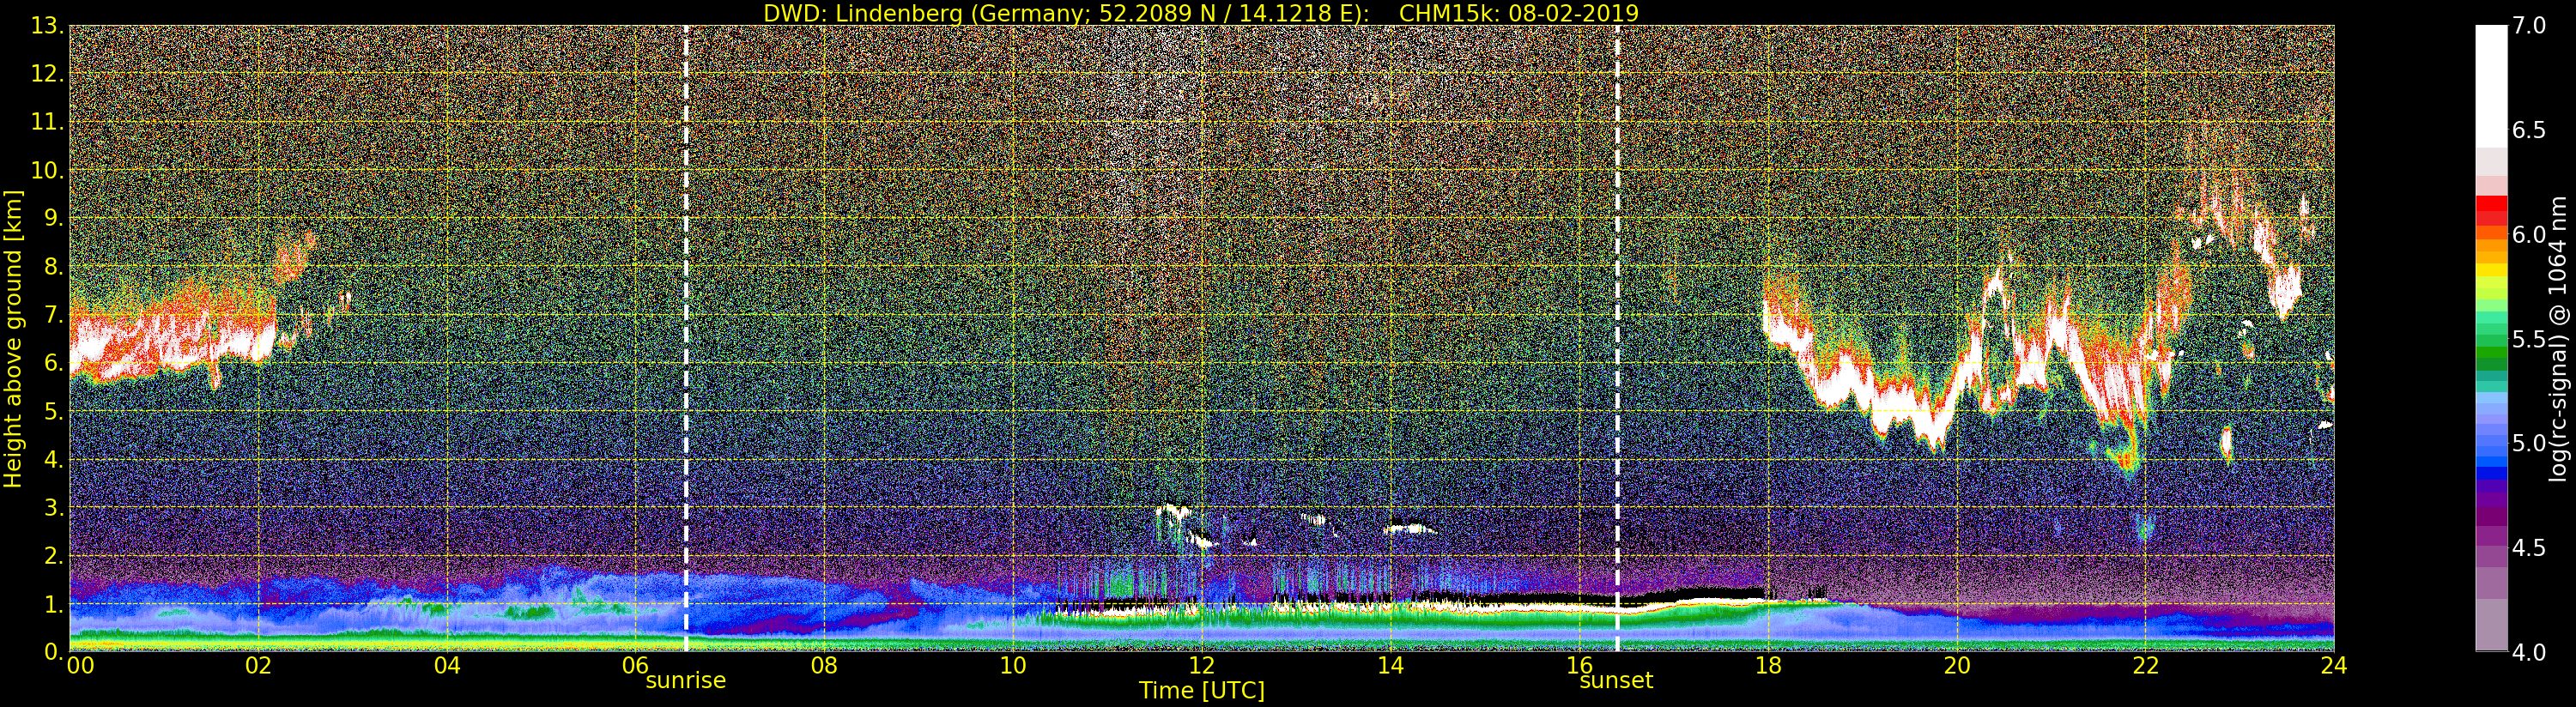2576x707 pixels.
Task: Click the colorbar tick label '4.5'
Action: 2529,547
